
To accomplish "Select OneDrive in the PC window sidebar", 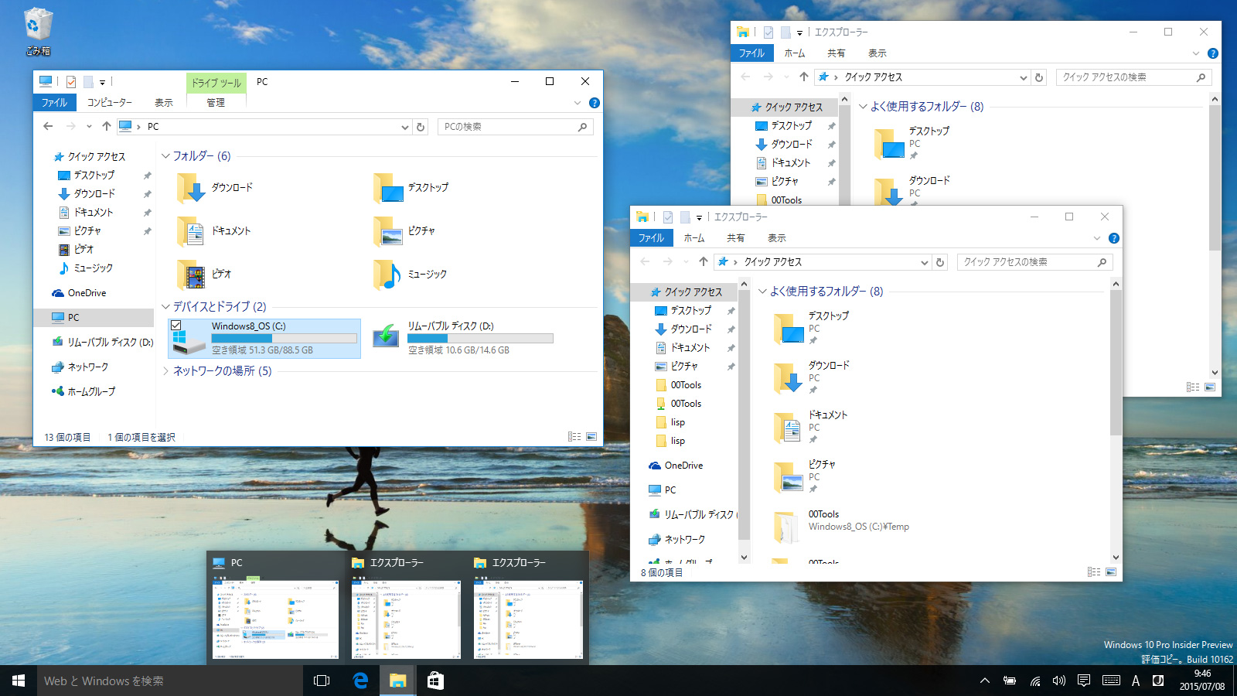I will tap(87, 293).
